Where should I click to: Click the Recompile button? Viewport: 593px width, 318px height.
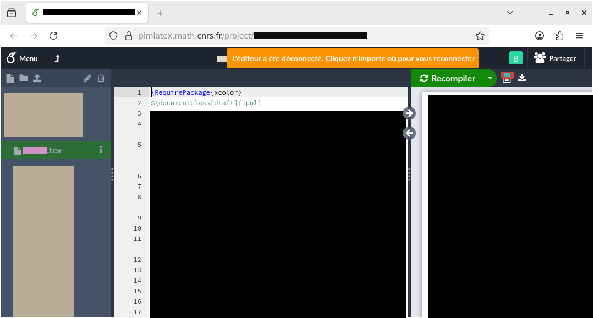447,78
